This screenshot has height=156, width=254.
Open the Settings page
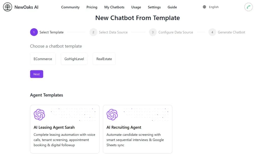(154, 7)
